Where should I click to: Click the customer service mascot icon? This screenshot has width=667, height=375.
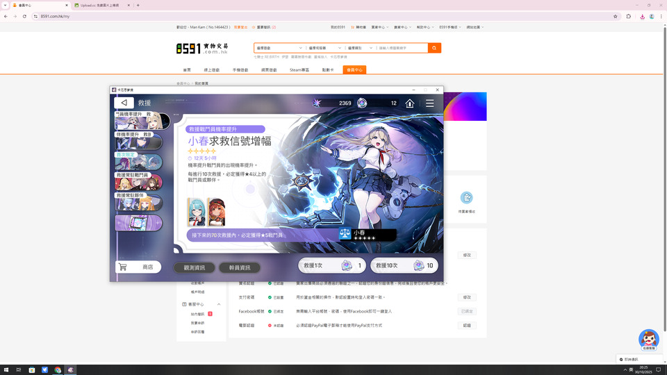[648, 339]
